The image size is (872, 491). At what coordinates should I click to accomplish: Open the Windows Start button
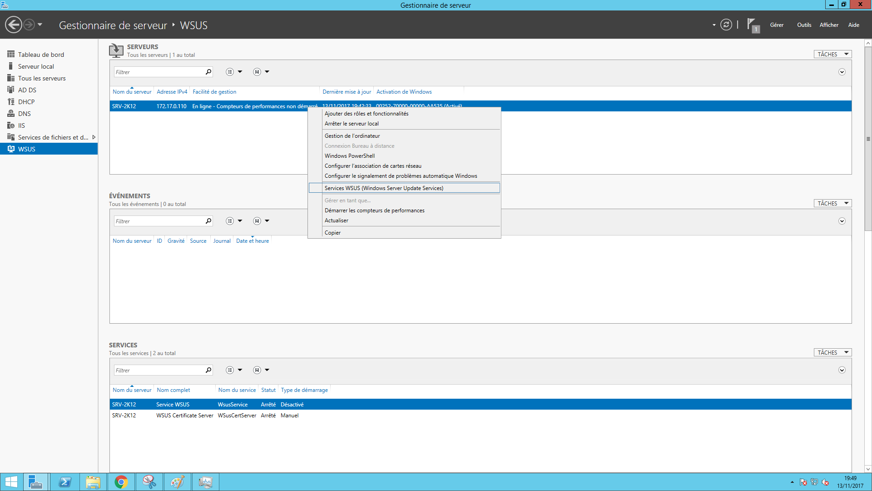11,482
